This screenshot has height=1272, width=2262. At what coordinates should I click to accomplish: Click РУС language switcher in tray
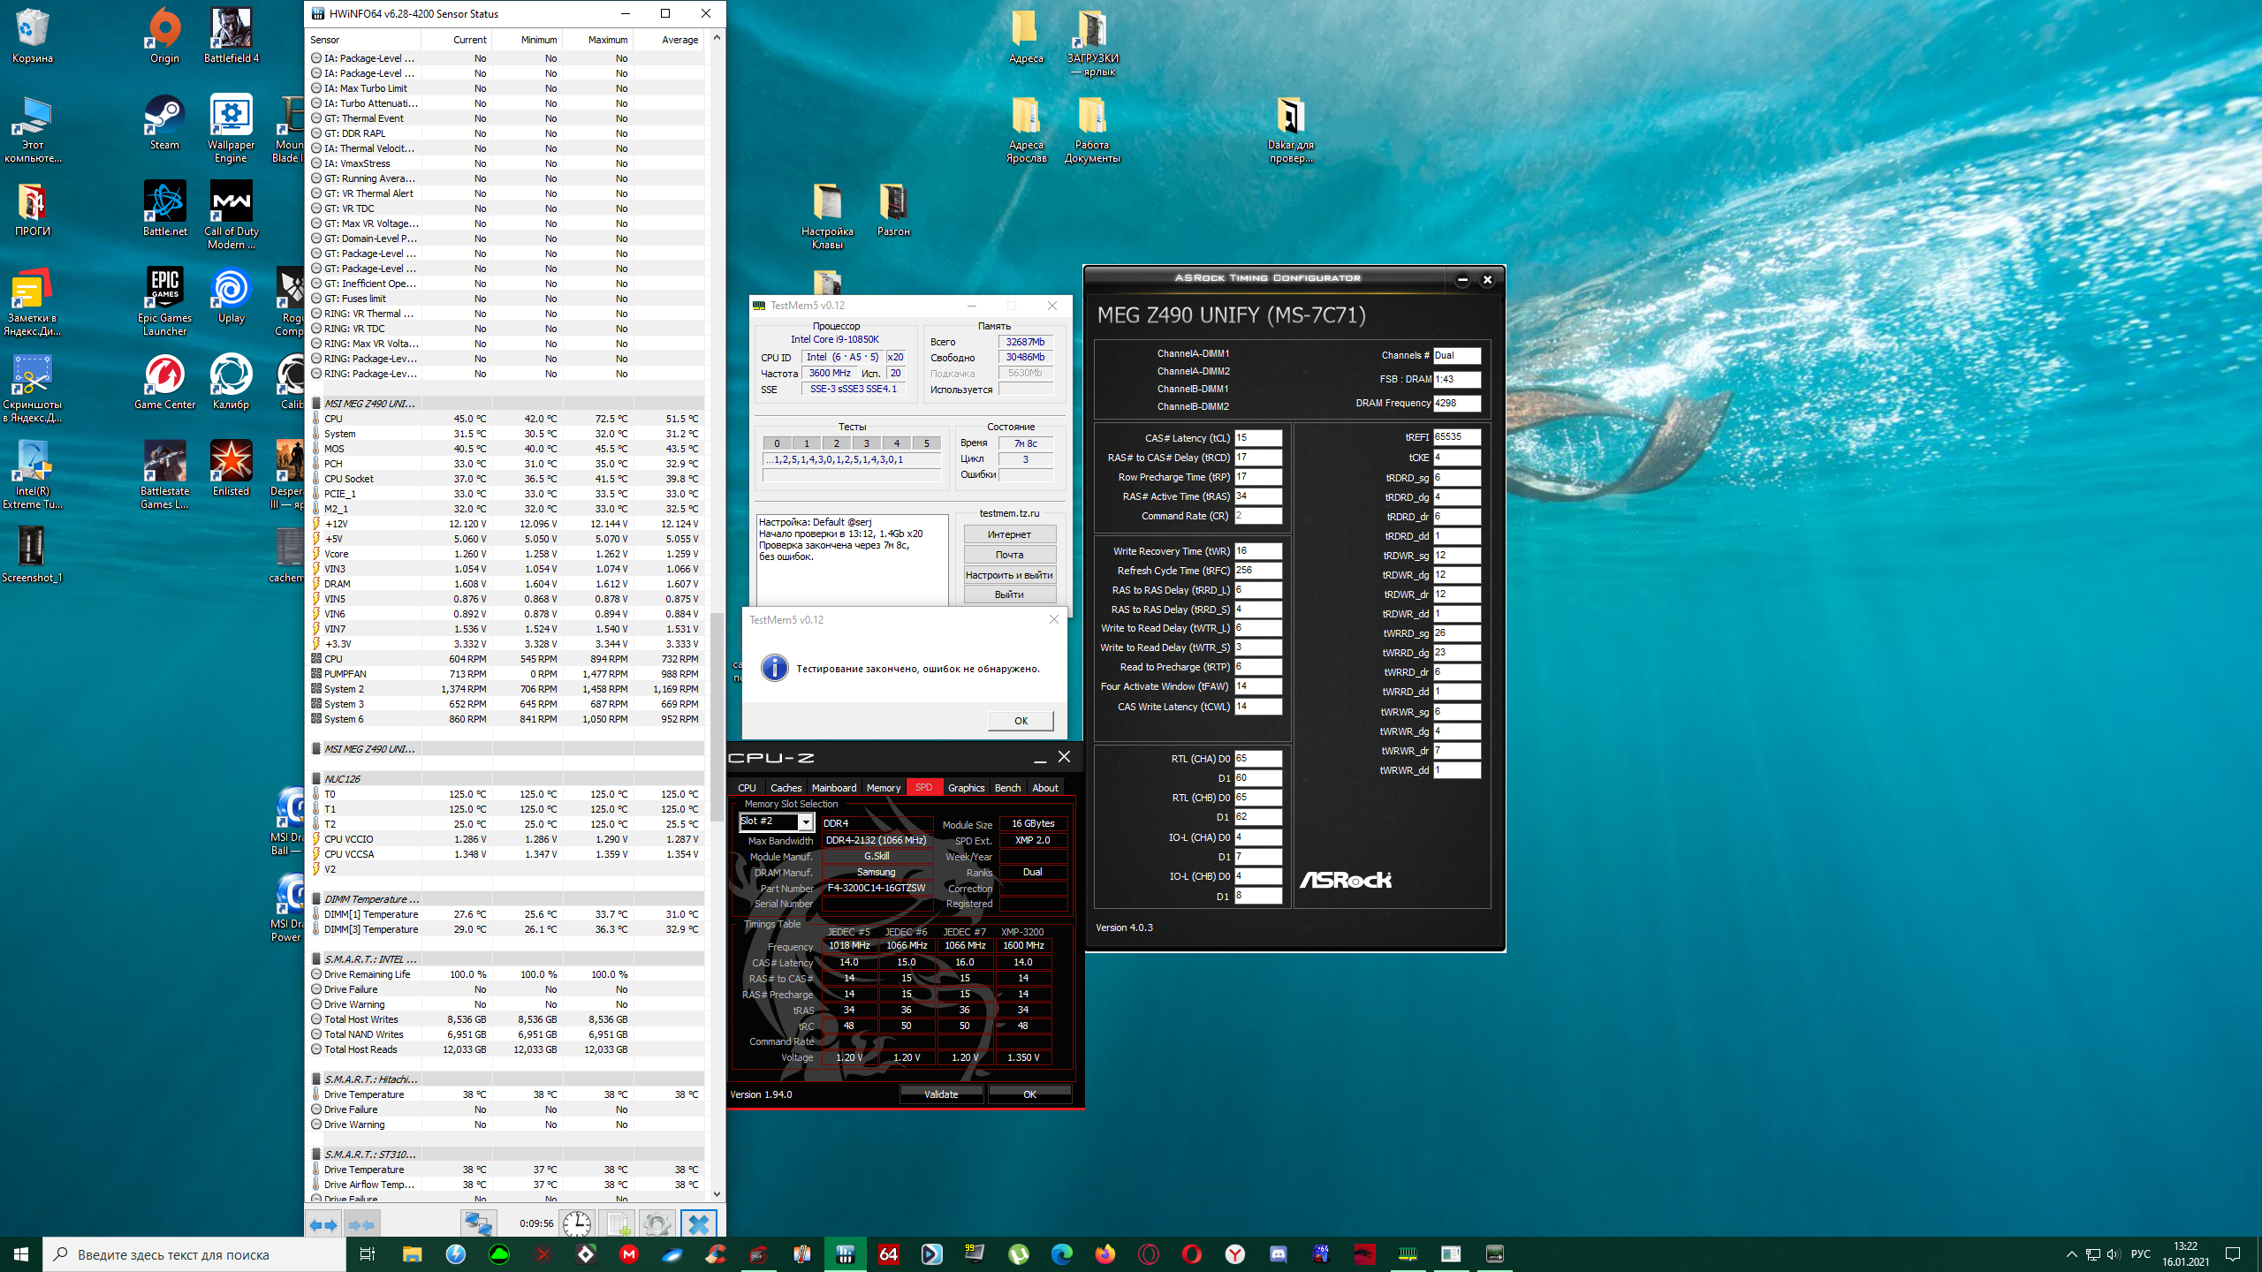click(x=2140, y=1254)
